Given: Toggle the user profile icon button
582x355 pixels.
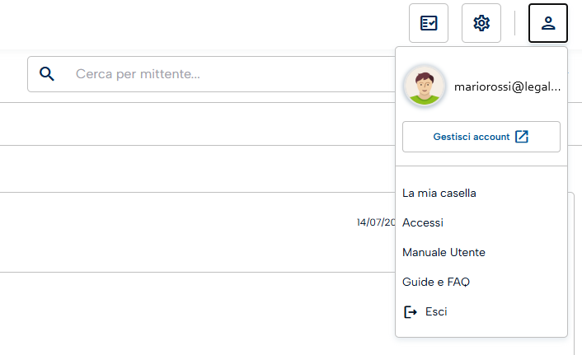Looking at the screenshot, I should pos(548,23).
